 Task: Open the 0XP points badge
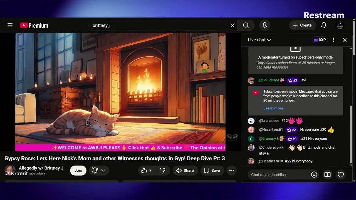tap(320, 40)
